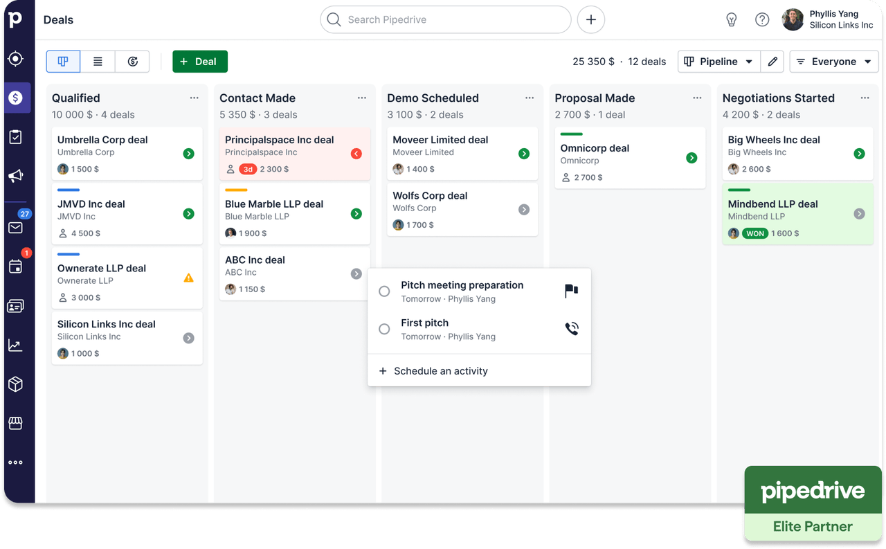This screenshot has width=886, height=549.
Task: Open Products box icon in sidebar
Action: tap(15, 384)
